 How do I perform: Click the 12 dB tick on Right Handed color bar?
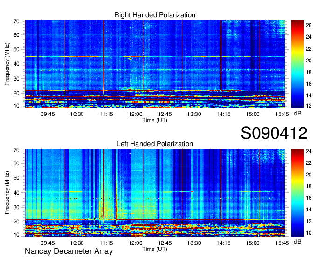(x=309, y=105)
